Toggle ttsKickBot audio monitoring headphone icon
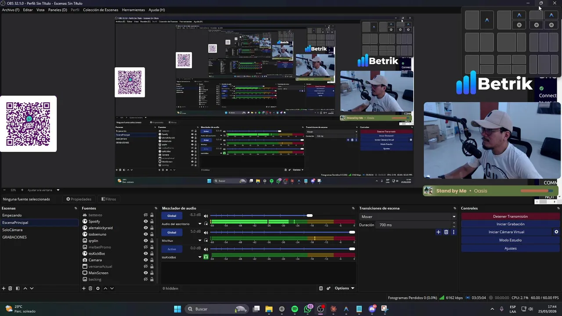 click(x=205, y=257)
